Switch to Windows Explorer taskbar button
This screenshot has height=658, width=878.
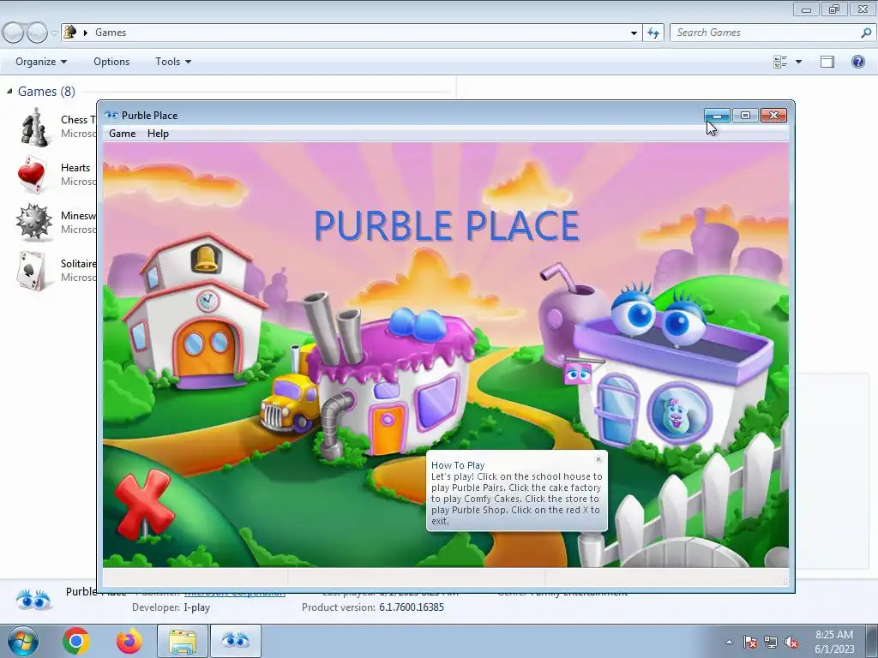(183, 641)
